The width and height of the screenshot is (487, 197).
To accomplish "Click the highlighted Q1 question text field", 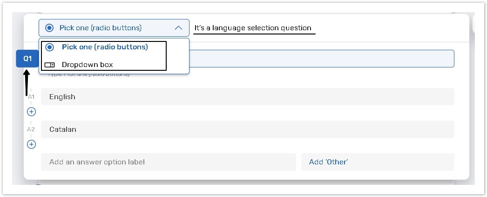I will pyautogui.click(x=321, y=59).
